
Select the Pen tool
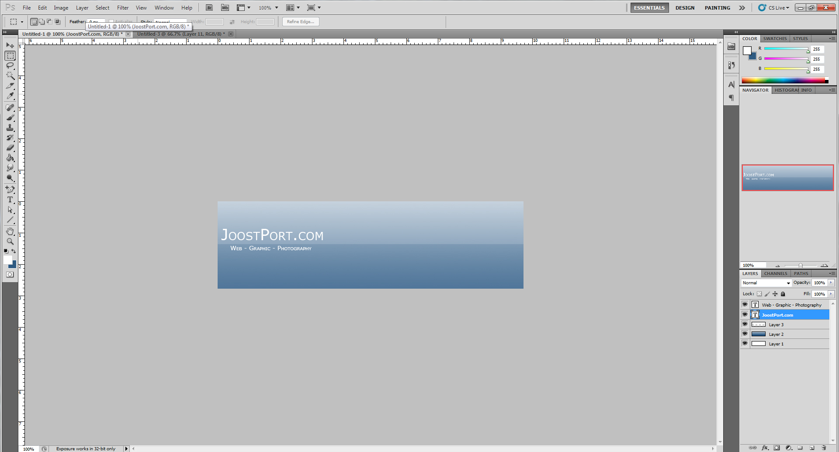coord(10,189)
